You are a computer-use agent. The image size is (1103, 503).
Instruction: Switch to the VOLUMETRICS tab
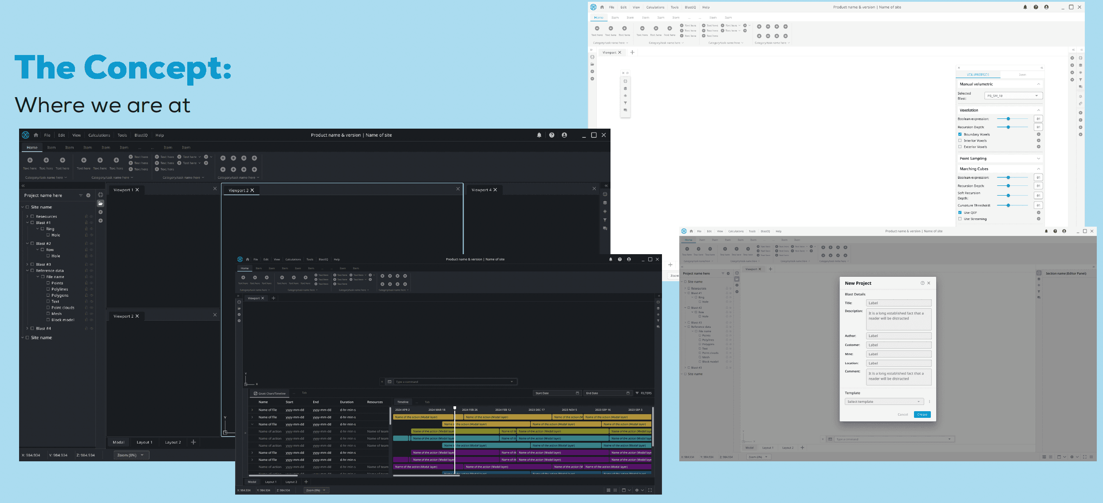978,75
